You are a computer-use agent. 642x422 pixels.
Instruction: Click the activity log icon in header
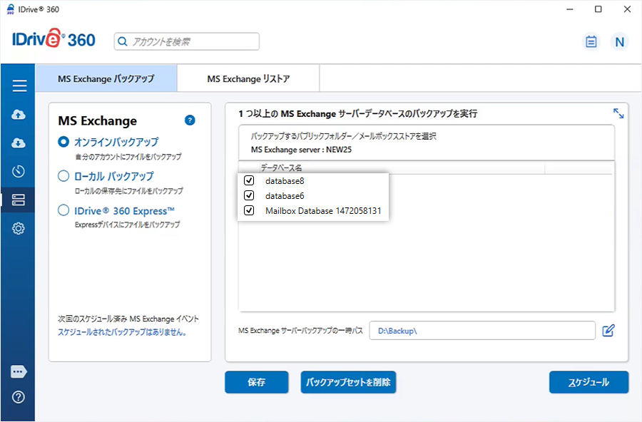point(591,41)
